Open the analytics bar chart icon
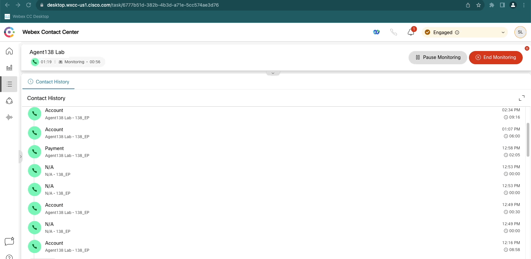The height and width of the screenshot is (259, 531). coord(9,68)
